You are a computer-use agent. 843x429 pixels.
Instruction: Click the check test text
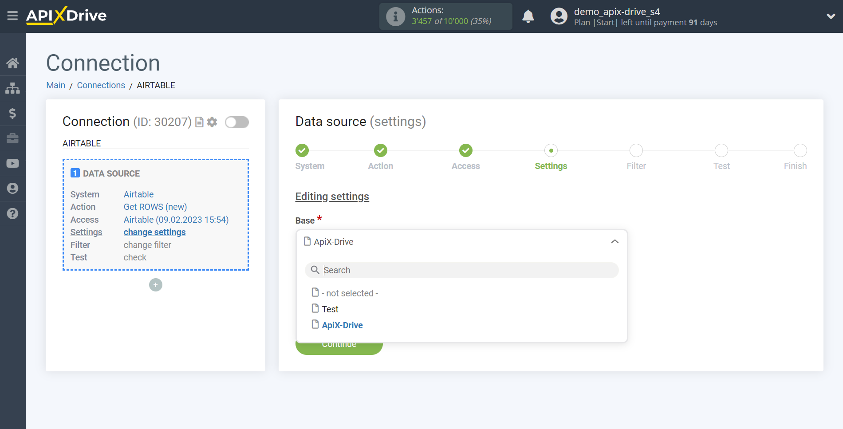click(x=135, y=257)
